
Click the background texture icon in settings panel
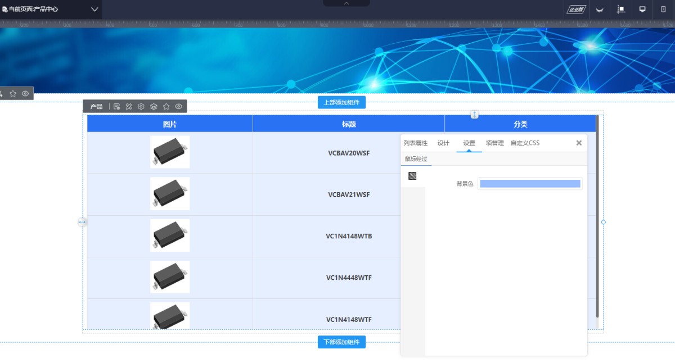pos(412,176)
